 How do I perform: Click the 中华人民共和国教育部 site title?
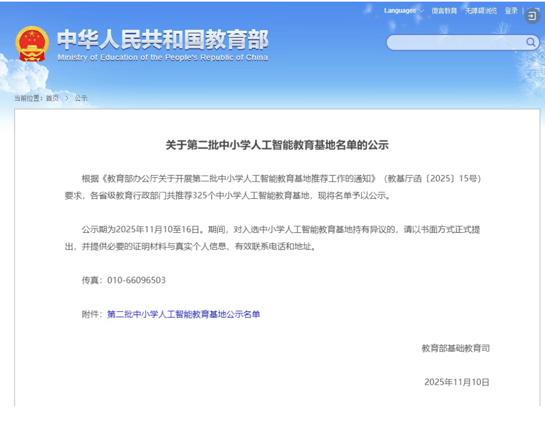tap(163, 39)
